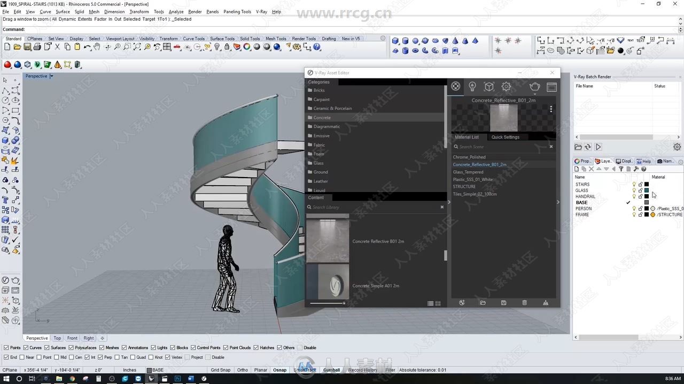
Task: Click the Zoom Extents icon
Action: point(137,47)
